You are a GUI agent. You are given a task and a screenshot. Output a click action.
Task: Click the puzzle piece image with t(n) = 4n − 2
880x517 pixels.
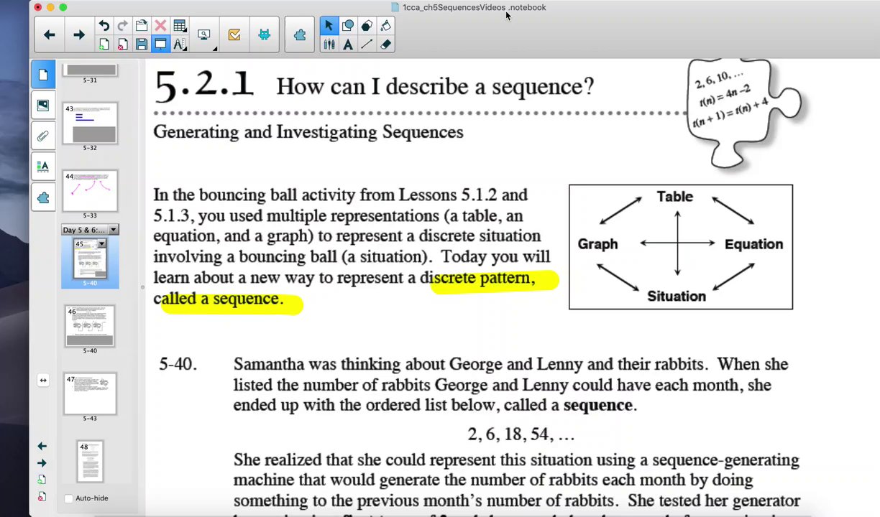pyautogui.click(x=744, y=113)
